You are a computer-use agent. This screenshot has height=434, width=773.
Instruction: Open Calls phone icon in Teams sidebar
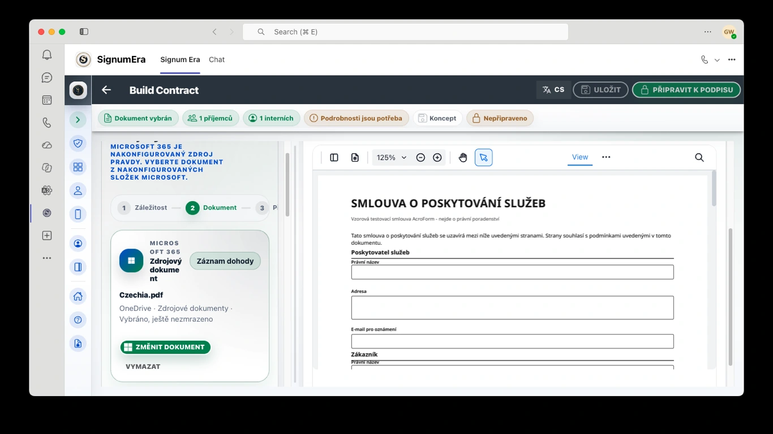tap(47, 123)
